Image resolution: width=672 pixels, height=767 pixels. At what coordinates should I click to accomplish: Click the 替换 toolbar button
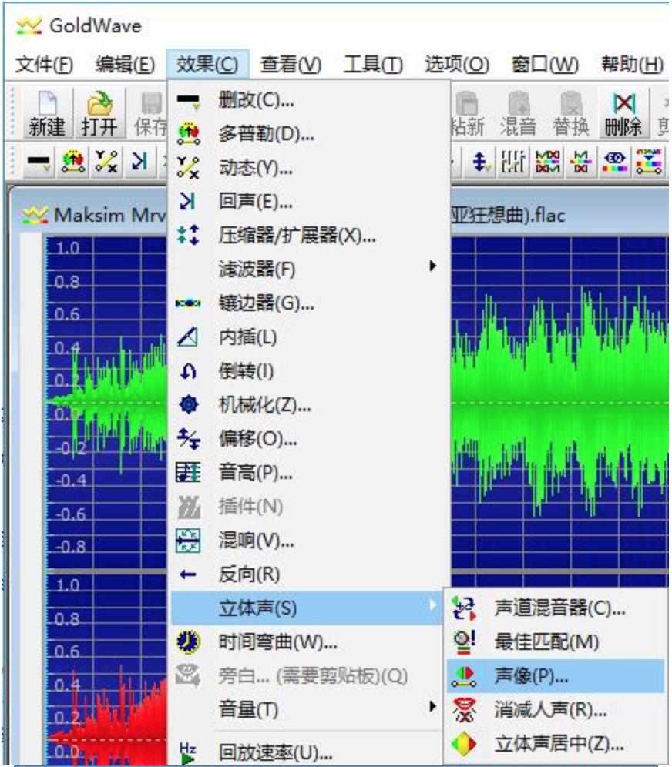tap(570, 113)
